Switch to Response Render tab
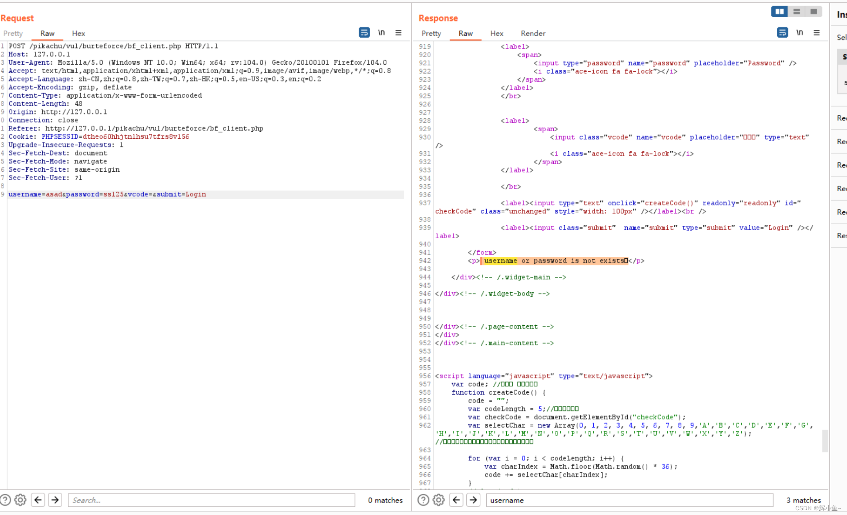Viewport: 847px width, 515px height. click(533, 33)
